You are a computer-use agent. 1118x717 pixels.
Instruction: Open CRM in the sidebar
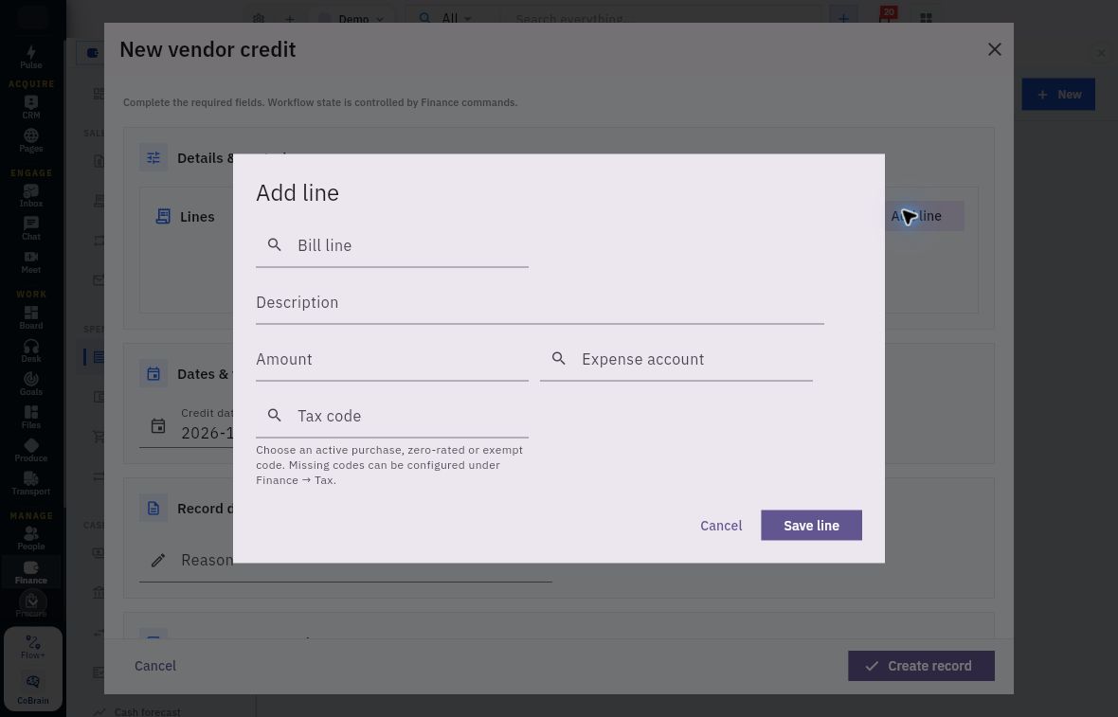(30, 107)
